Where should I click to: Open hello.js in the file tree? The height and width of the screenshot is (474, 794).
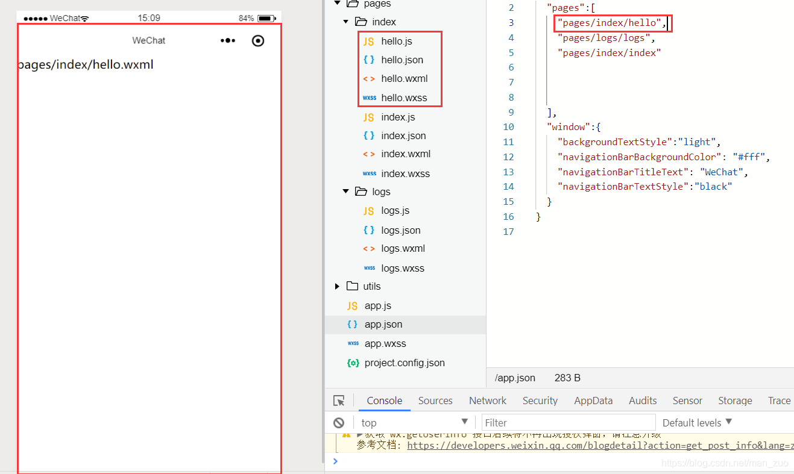pos(397,42)
